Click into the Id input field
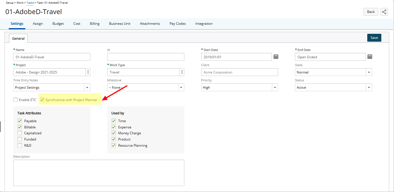 pos(146,57)
